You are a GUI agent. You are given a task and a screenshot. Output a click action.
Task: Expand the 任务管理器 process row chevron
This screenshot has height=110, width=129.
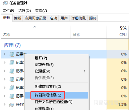4,104
